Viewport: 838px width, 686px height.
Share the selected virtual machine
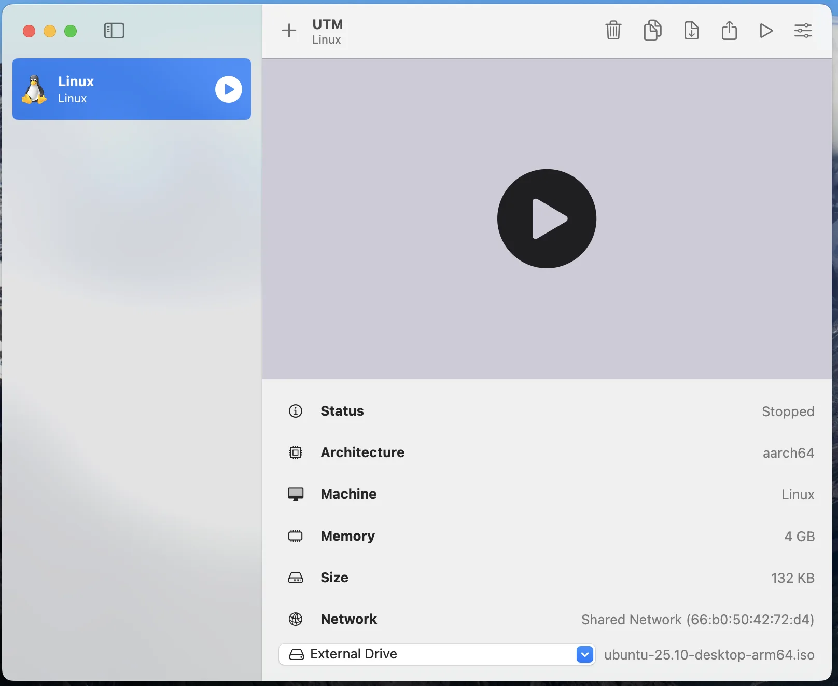pos(729,30)
